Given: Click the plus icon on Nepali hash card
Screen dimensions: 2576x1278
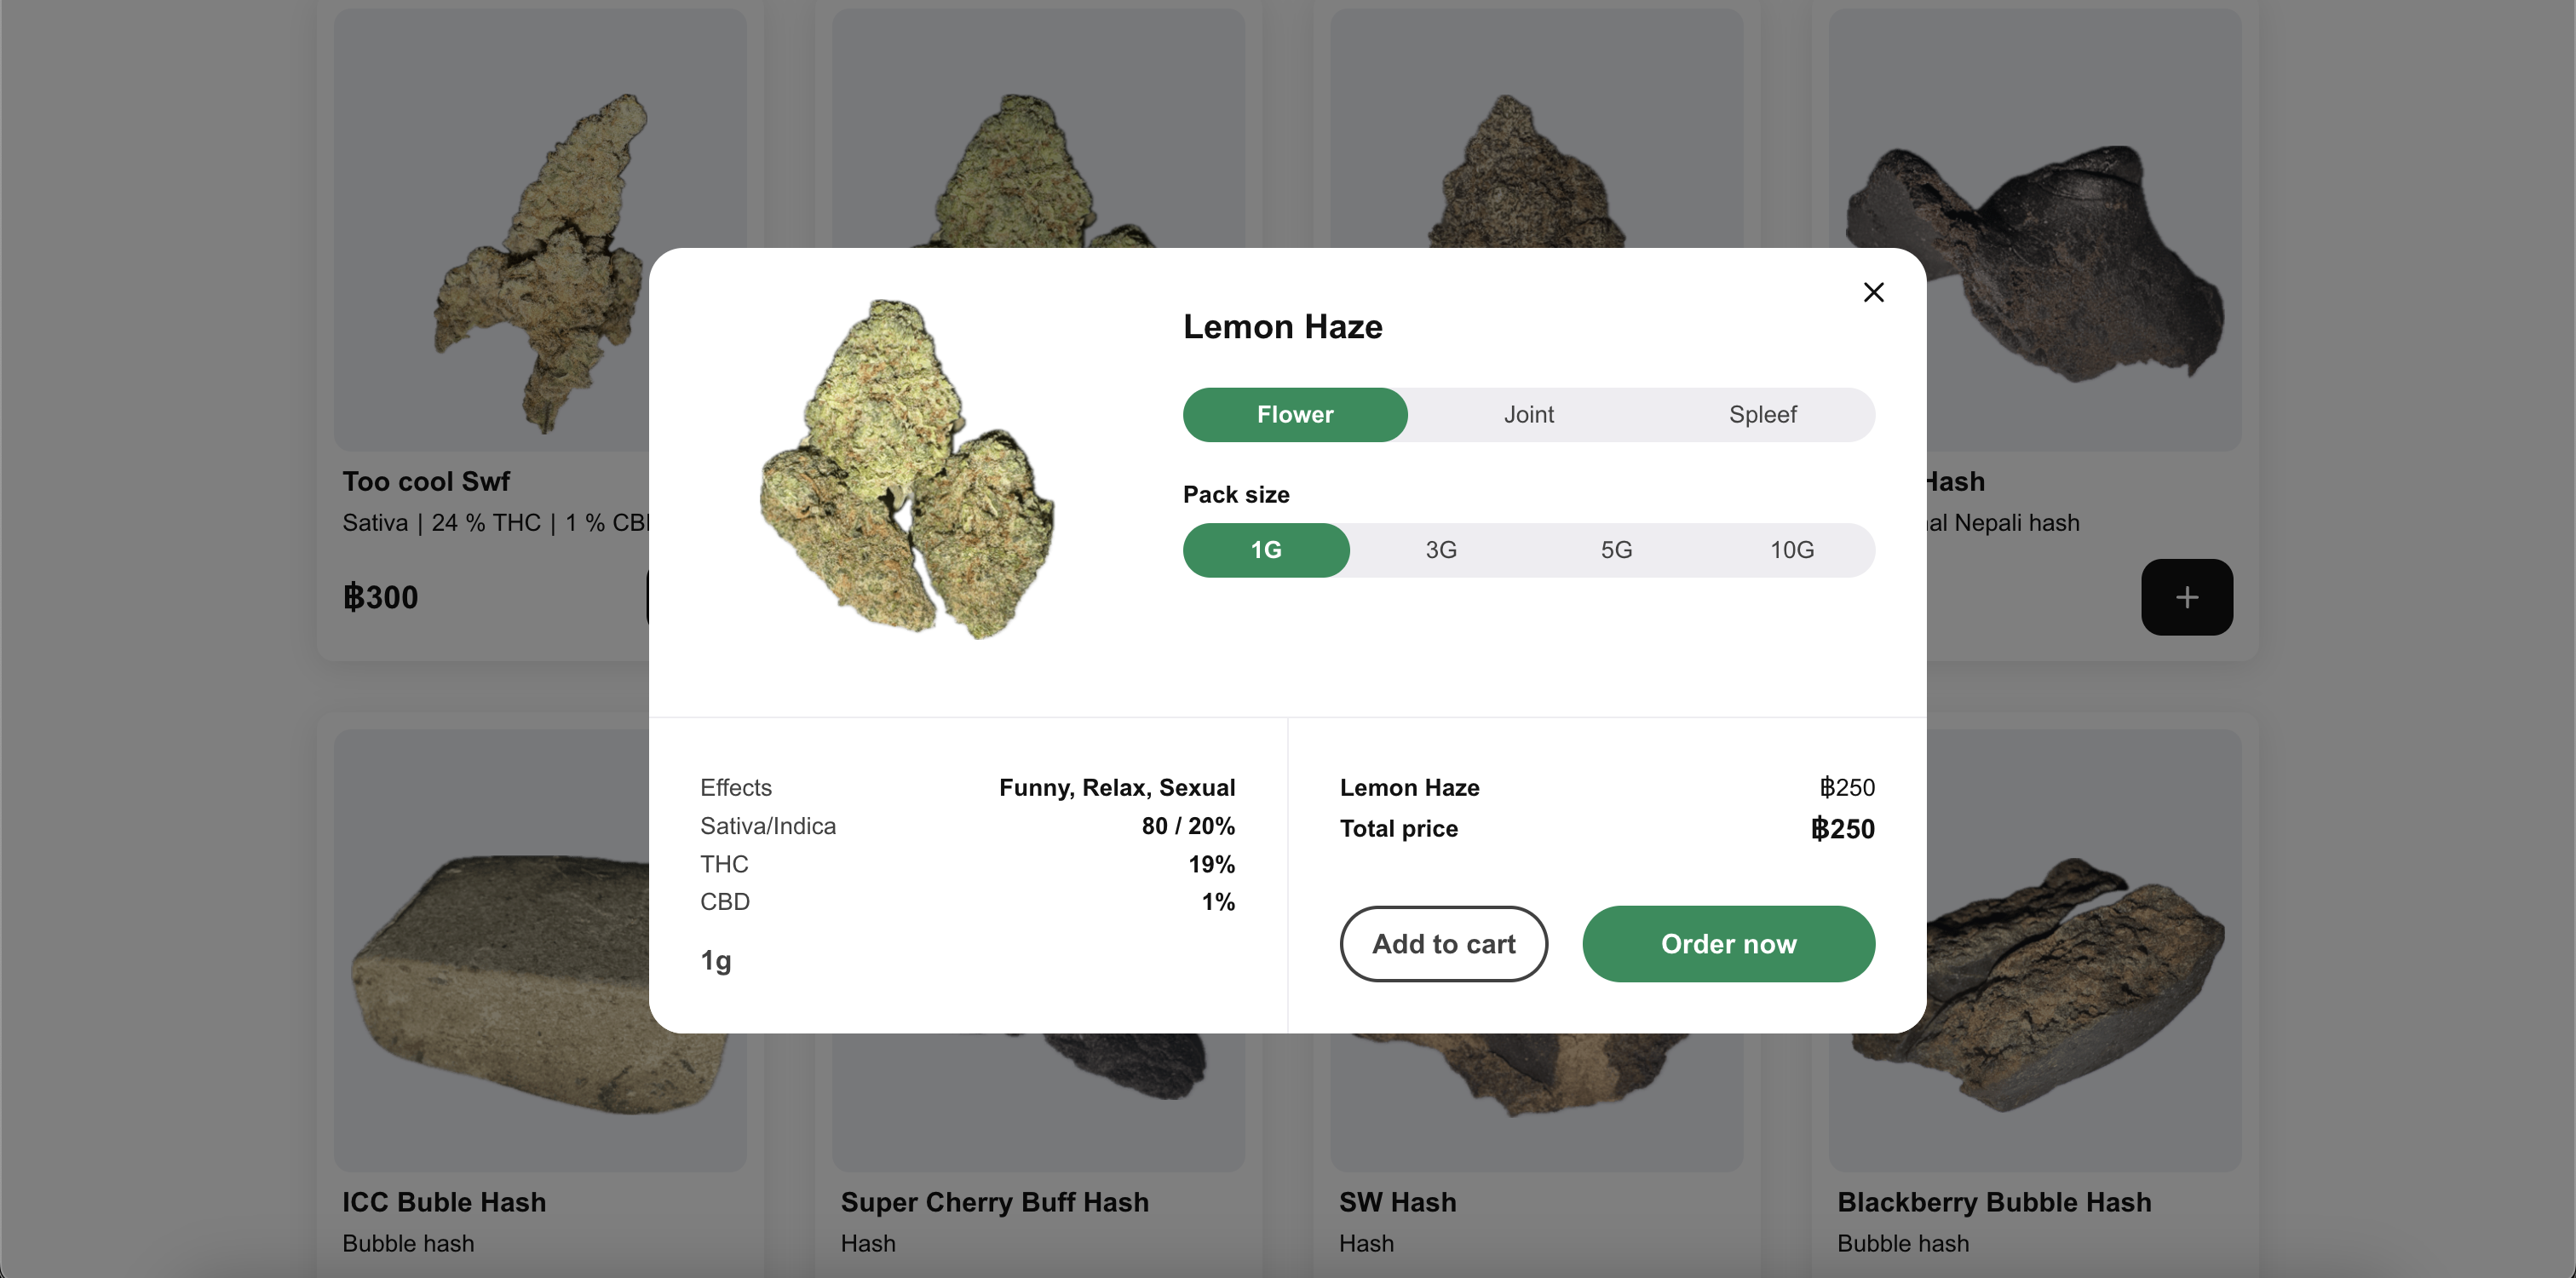Looking at the screenshot, I should [x=2186, y=597].
